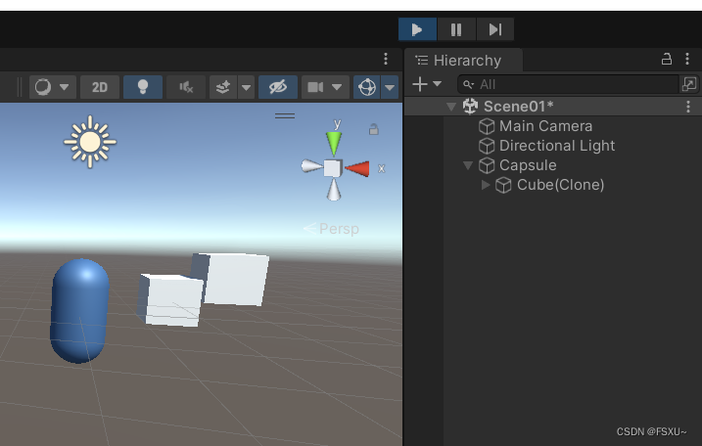Click the Directional Light cube icon
Viewport: 702px width, 446px height.
coord(487,147)
